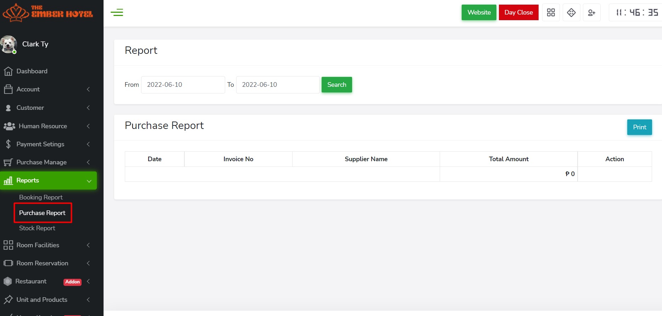Collapse the Reports menu
662x316 pixels.
(48, 180)
